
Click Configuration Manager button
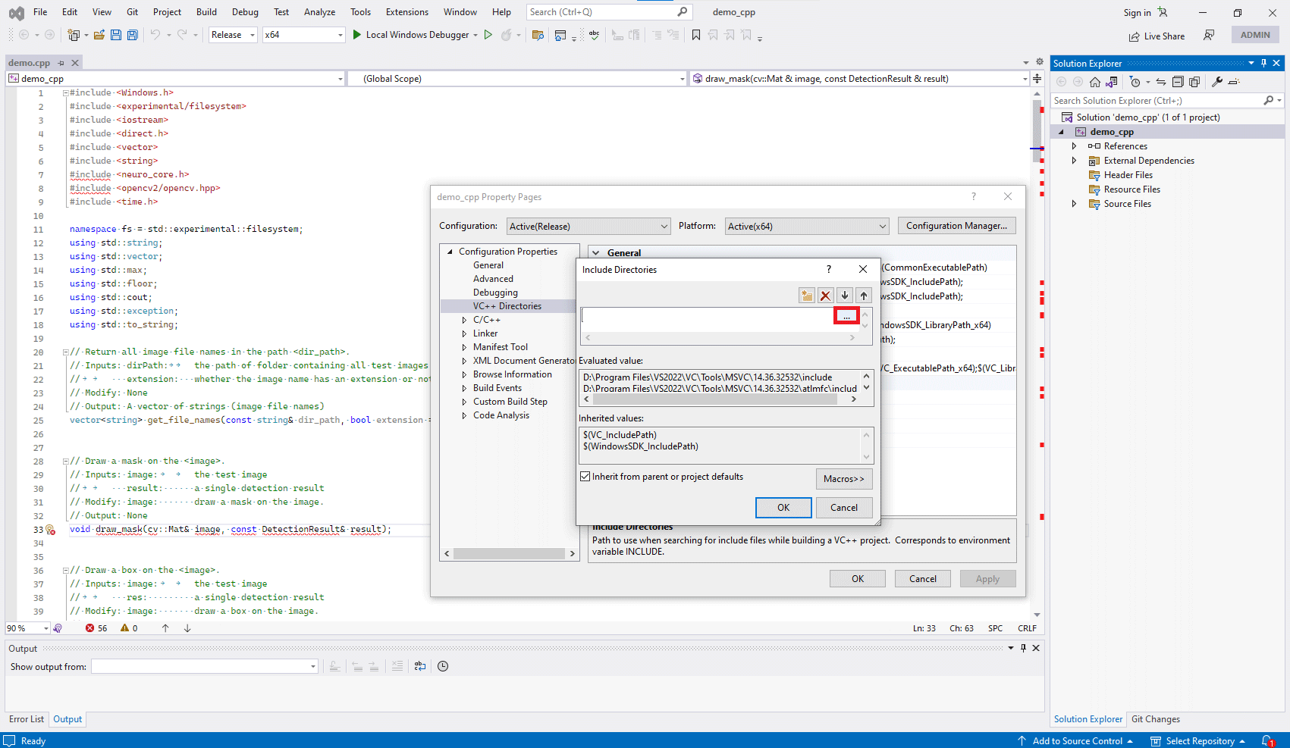pos(956,226)
